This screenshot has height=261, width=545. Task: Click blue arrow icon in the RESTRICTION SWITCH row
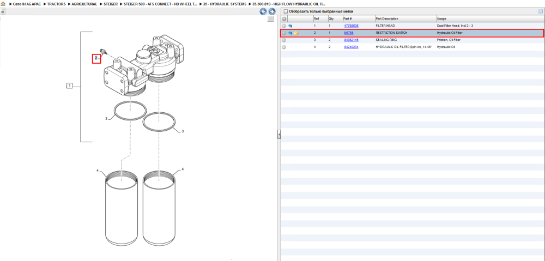point(290,33)
